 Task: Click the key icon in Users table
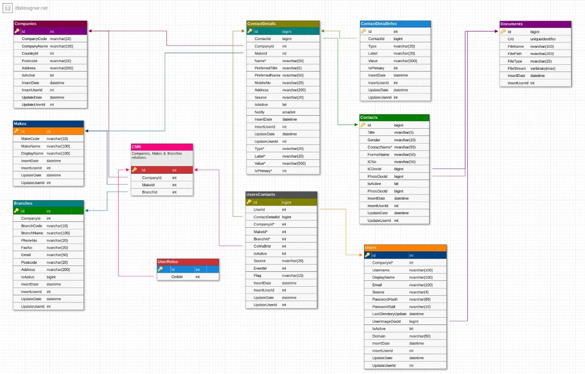coord(367,255)
